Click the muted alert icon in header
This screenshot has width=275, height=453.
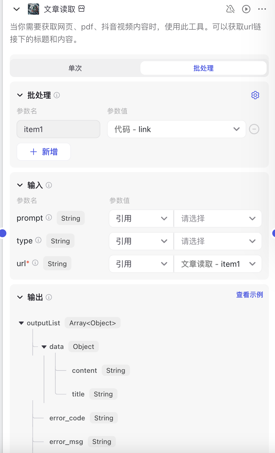pos(230,9)
